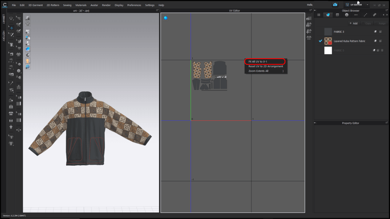The image size is (390, 219).
Task: Choose the Button tool circle icon
Action: click(19, 71)
